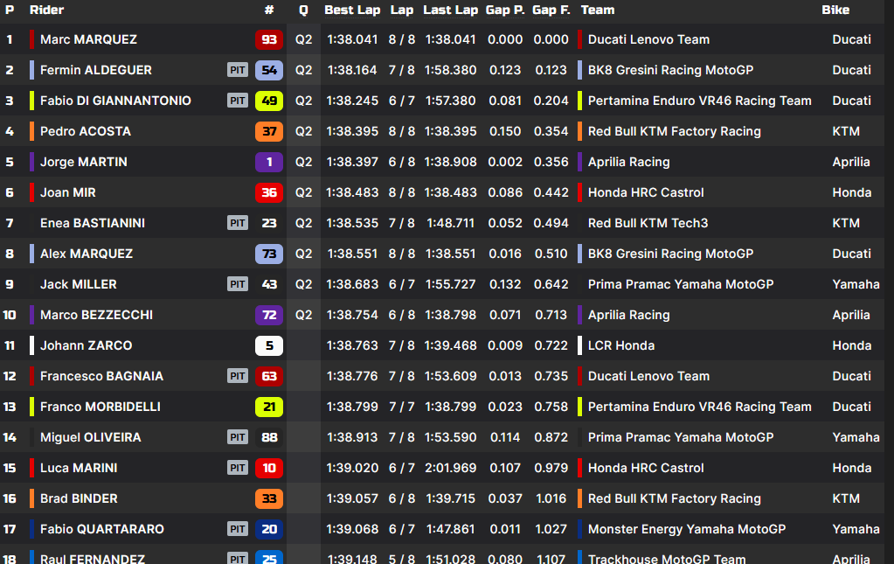Click PIT indicator for Fermin Aldeguer
This screenshot has height=564, width=894.
point(237,70)
